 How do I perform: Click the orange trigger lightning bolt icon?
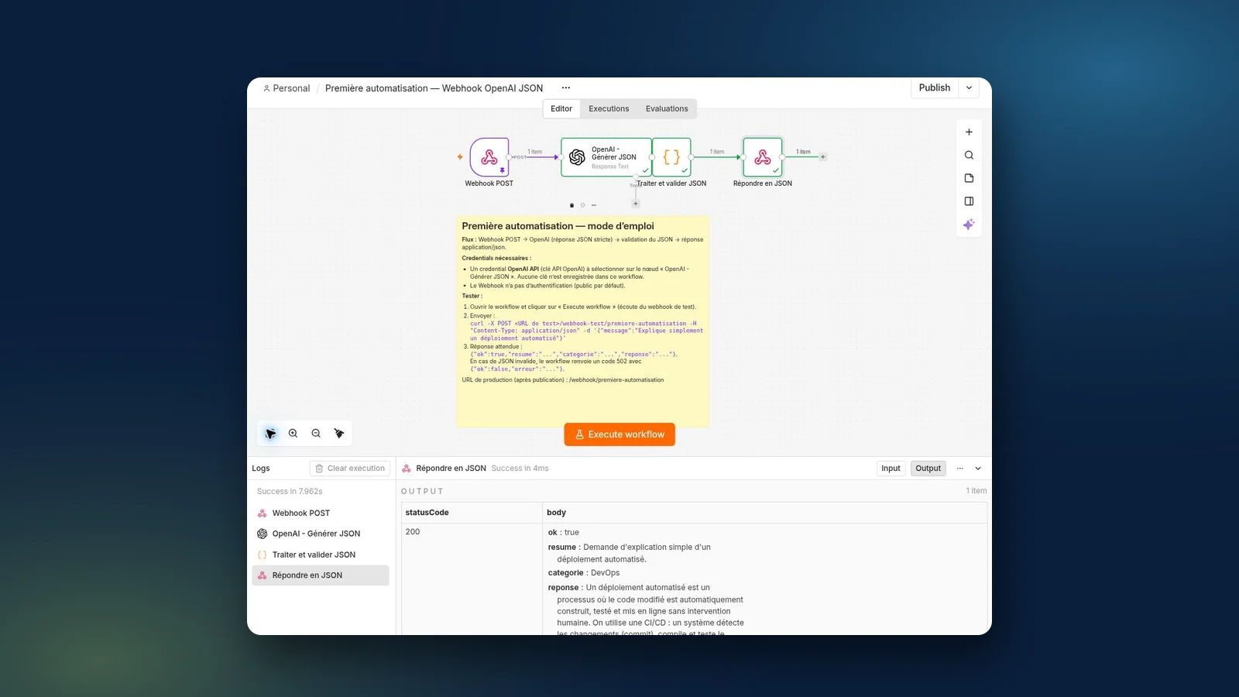tap(460, 156)
